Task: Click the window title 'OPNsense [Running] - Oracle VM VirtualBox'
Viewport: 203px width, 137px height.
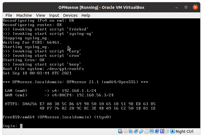Action: [x=101, y=7]
